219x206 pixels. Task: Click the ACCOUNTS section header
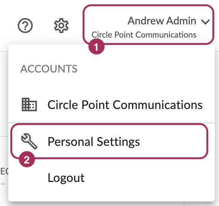click(49, 69)
